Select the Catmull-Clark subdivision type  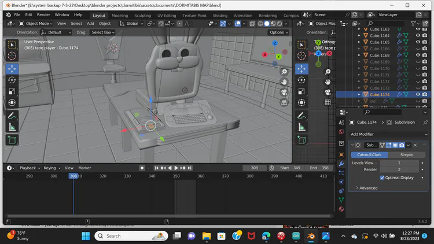pos(369,154)
